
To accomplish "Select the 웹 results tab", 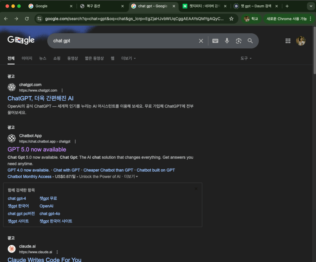I will (x=113, y=58).
